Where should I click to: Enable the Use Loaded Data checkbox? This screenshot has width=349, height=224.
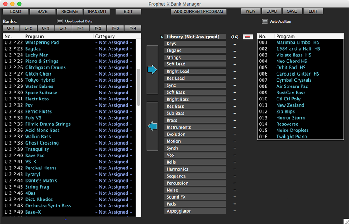click(60, 21)
